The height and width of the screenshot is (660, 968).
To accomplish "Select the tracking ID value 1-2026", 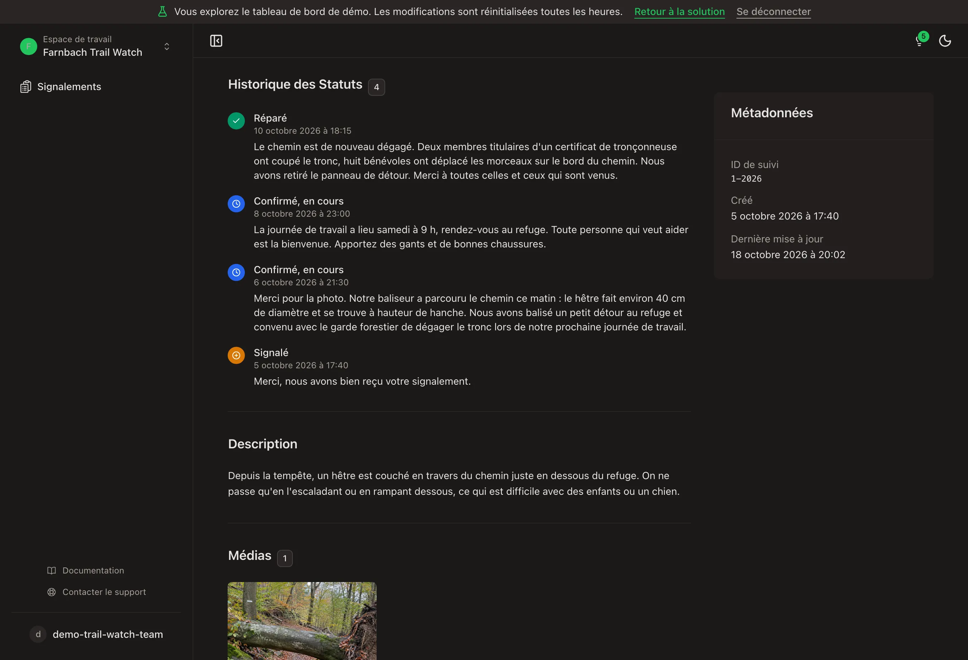I will (x=746, y=179).
